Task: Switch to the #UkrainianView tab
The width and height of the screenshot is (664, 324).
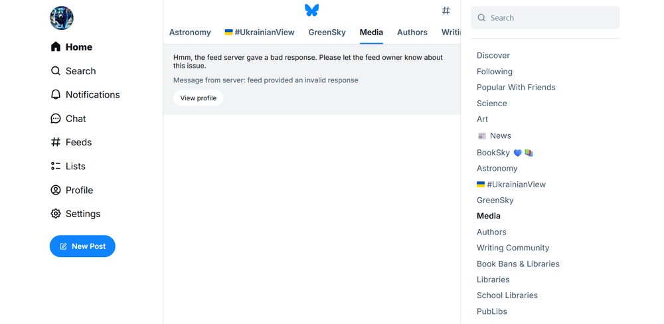Action: click(260, 32)
